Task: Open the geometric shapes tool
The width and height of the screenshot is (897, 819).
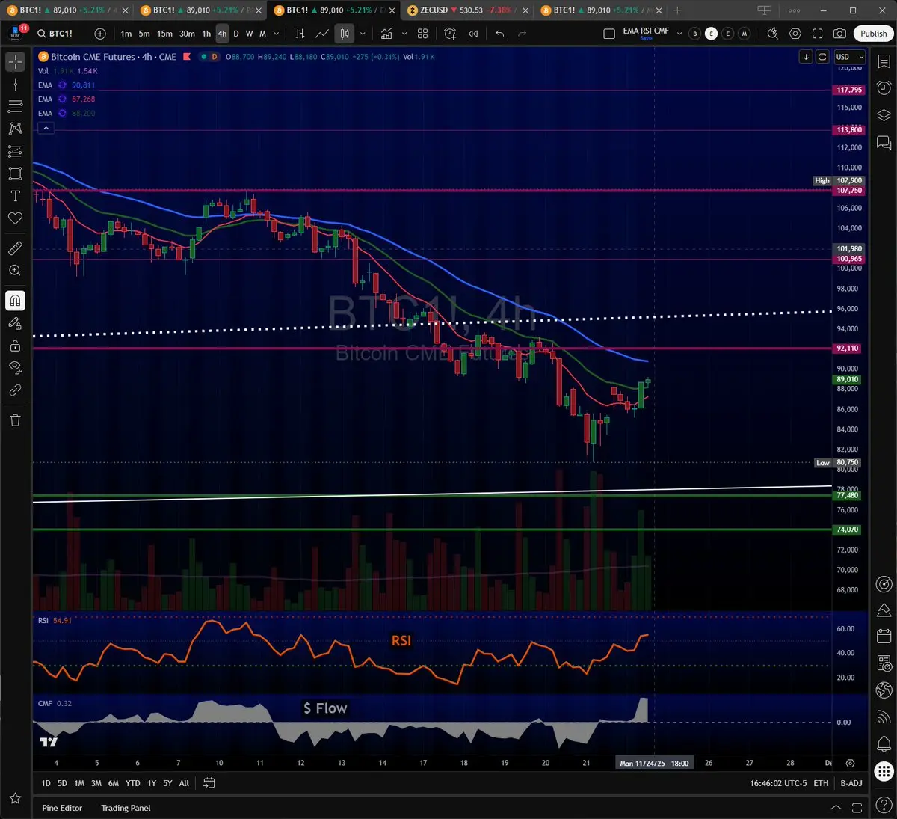Action: [x=15, y=174]
